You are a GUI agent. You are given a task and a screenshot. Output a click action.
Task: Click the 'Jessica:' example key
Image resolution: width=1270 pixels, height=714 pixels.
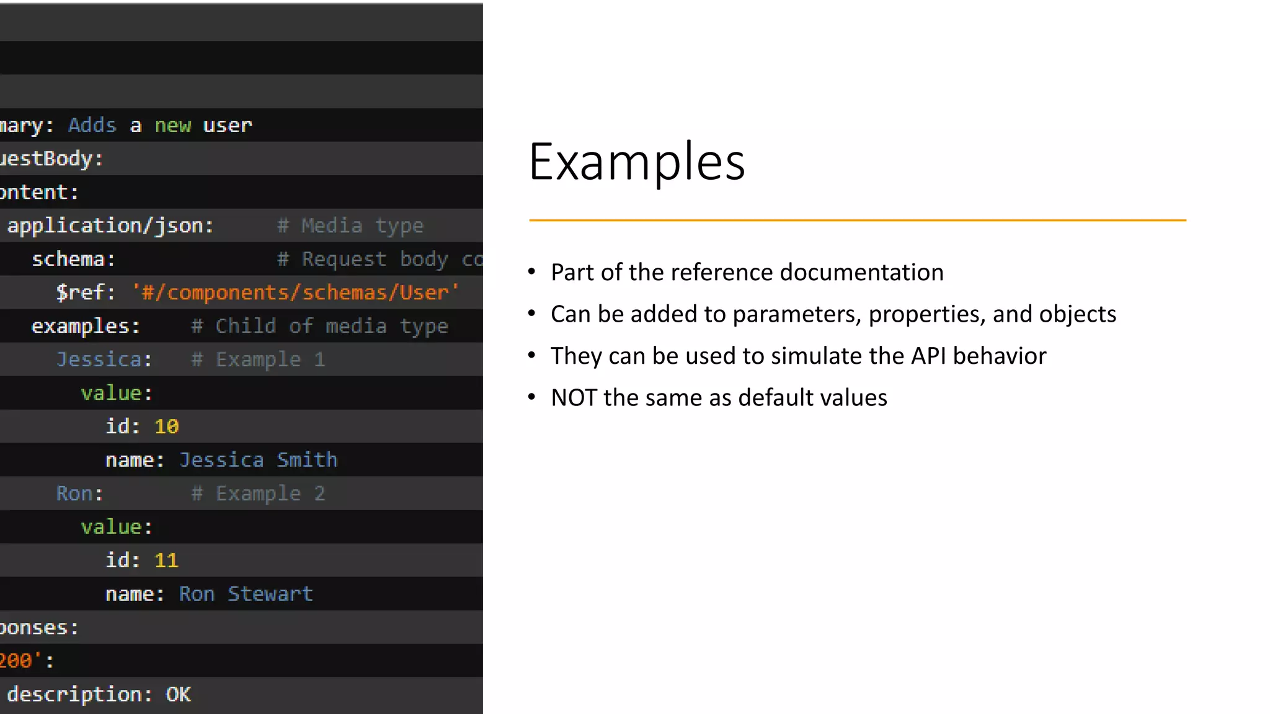(x=104, y=359)
